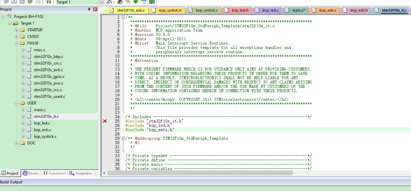Open Manage Project Items icon
The width and height of the screenshot is (411, 191).
[x=120, y=2]
